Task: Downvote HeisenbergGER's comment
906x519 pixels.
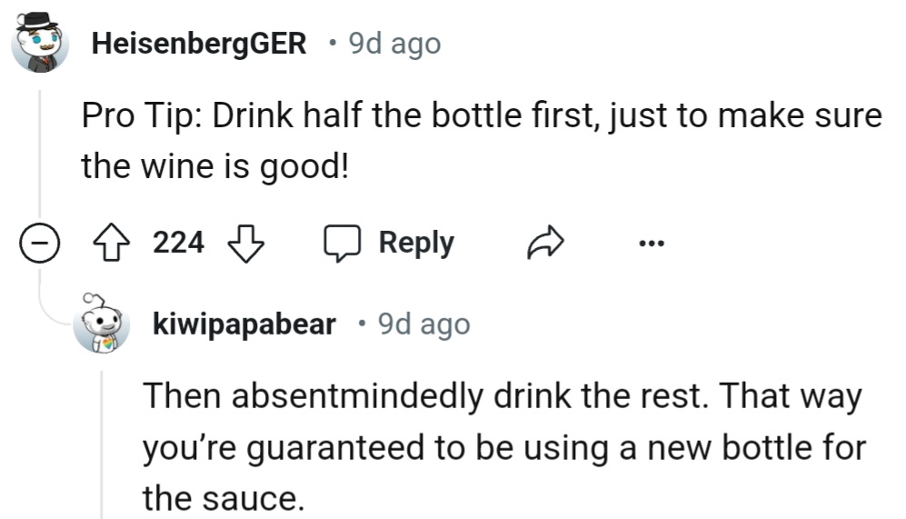Action: [244, 243]
